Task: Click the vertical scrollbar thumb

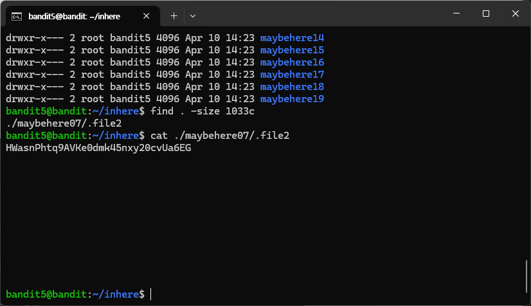Action: tap(526, 276)
